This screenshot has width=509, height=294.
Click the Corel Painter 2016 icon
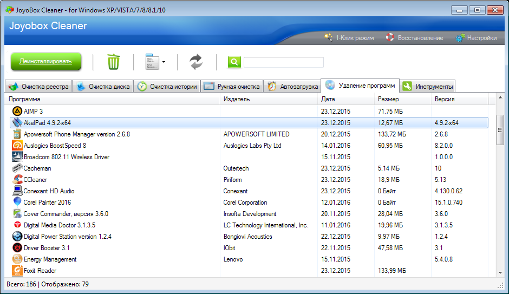(x=17, y=202)
